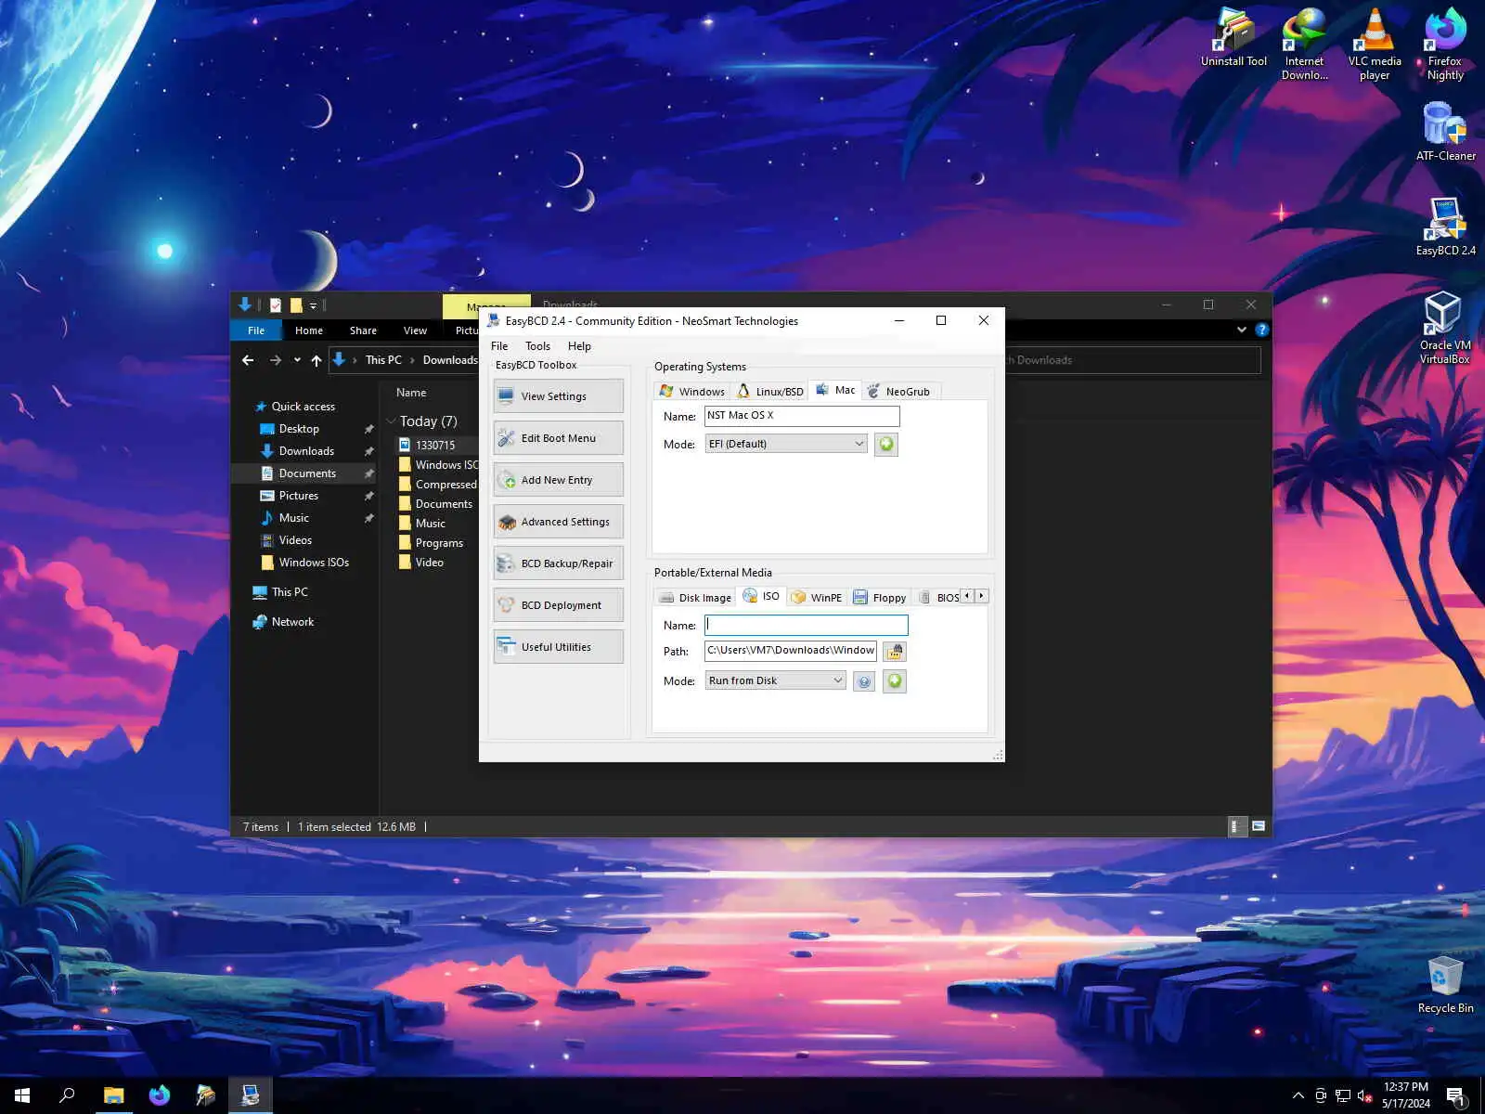Open ATF-Cleaner desktop icon

coord(1445,132)
